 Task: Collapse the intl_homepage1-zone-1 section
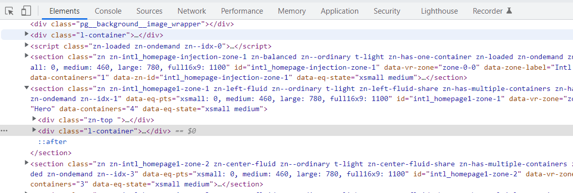click(26, 88)
